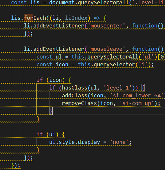
Task: Click the 'hasClass' function call
Action: (75, 88)
